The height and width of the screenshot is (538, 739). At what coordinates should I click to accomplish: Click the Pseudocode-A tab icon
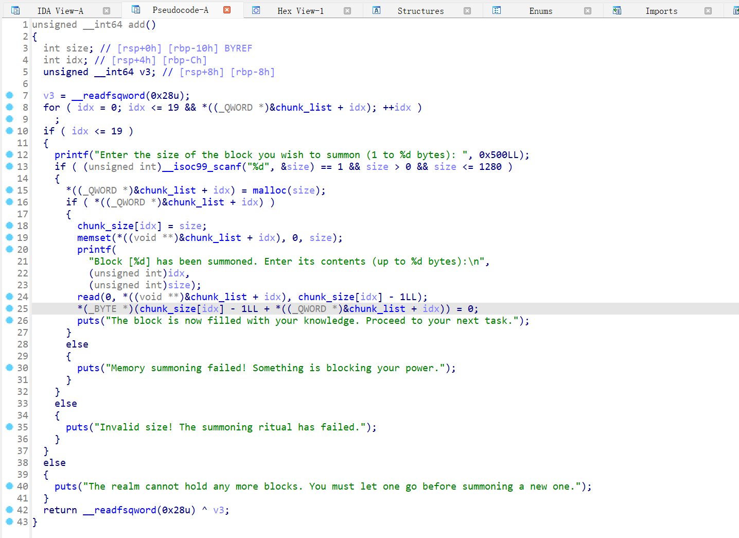(x=136, y=10)
